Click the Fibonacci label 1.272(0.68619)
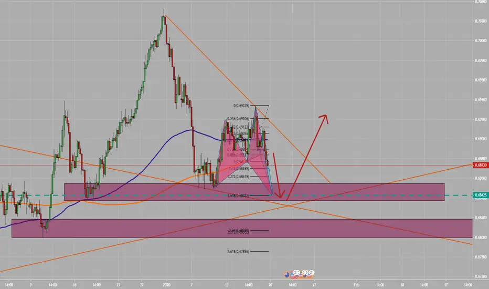This screenshot has width=489, height=289. tap(238, 177)
